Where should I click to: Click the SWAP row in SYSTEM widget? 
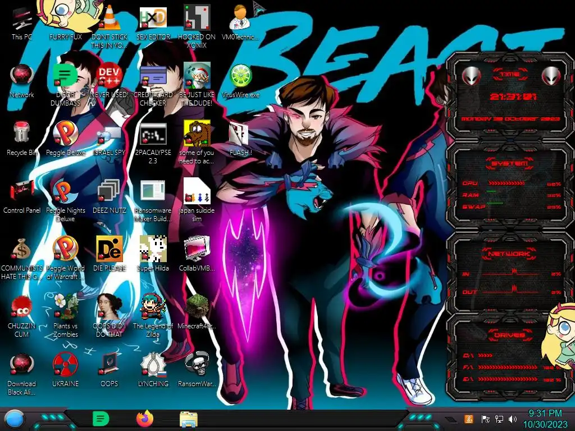512,207
